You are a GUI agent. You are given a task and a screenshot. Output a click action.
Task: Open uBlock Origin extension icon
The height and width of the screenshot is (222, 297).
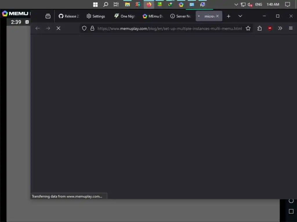270,28
